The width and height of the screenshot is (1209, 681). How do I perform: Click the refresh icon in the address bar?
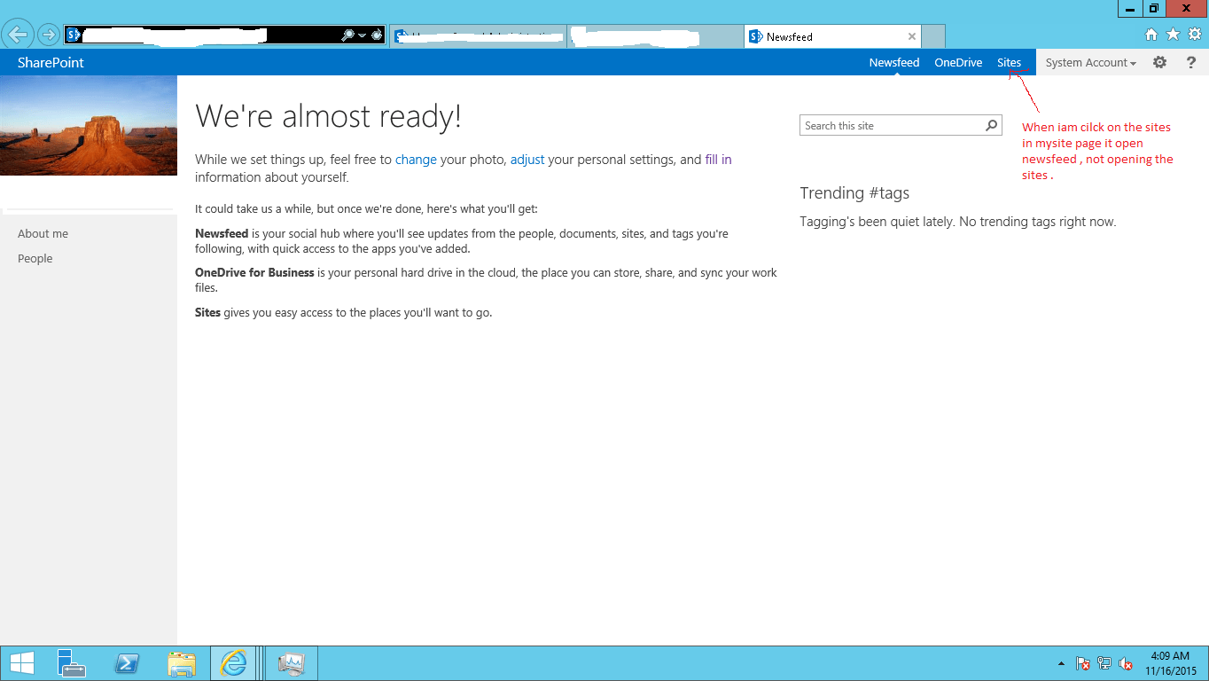(x=377, y=35)
